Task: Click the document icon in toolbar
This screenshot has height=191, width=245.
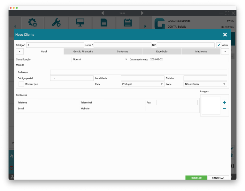Action: click(x=104, y=23)
